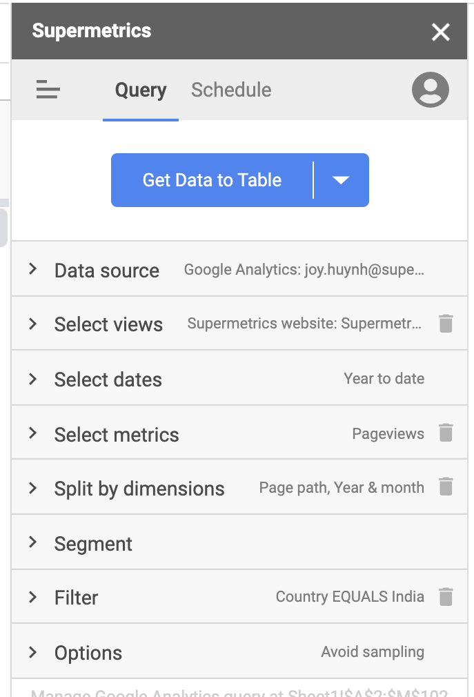Open the user account avatar

tap(430, 89)
